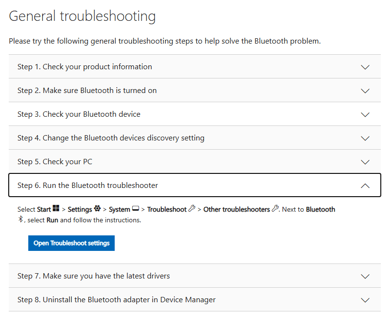Viewport: 390px width, 325px height.
Task: Click the General troubleshooting page heading
Action: point(82,15)
